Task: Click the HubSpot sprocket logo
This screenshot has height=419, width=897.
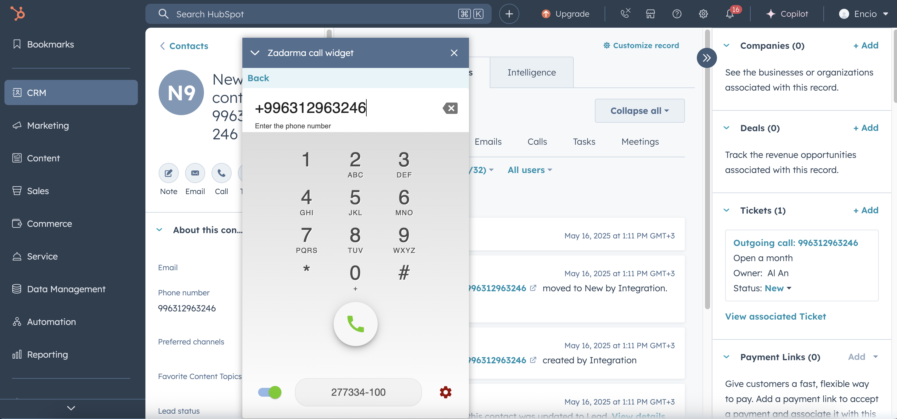Action: pyautogui.click(x=17, y=14)
